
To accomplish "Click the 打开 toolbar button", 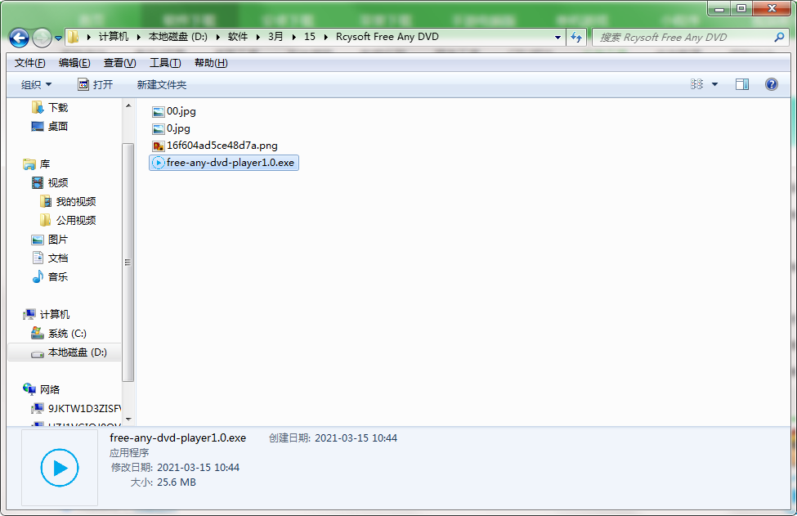I will pyautogui.click(x=95, y=84).
